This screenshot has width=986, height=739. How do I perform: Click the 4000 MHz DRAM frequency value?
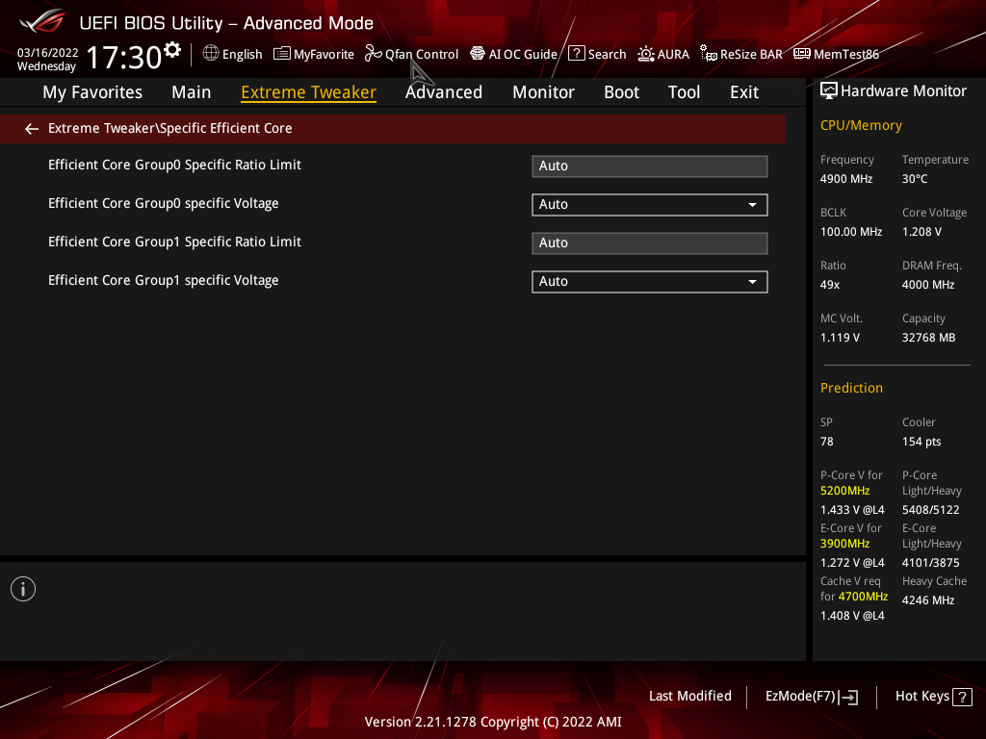coord(927,285)
